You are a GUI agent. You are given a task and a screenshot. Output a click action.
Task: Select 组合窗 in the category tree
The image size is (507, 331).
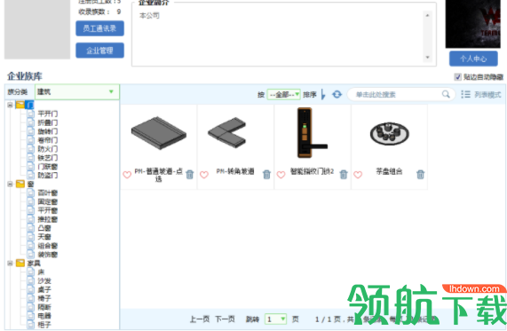[48, 246]
